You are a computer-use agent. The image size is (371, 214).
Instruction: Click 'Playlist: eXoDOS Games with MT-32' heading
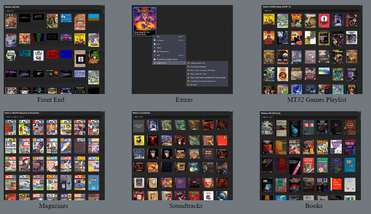pos(277,7)
